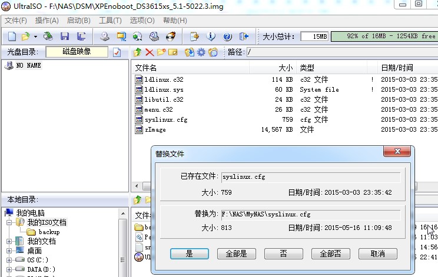The width and height of the screenshot is (438, 277).
Task: Click the image pane Up folder icon
Action: (137, 52)
